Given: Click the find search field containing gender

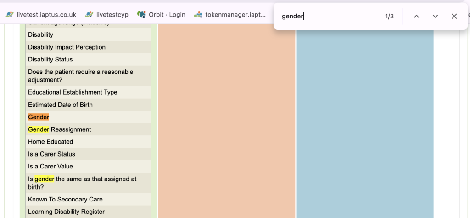Looking at the screenshot, I should [x=330, y=17].
